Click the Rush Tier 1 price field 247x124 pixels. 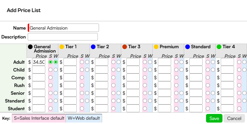[x=70, y=85]
